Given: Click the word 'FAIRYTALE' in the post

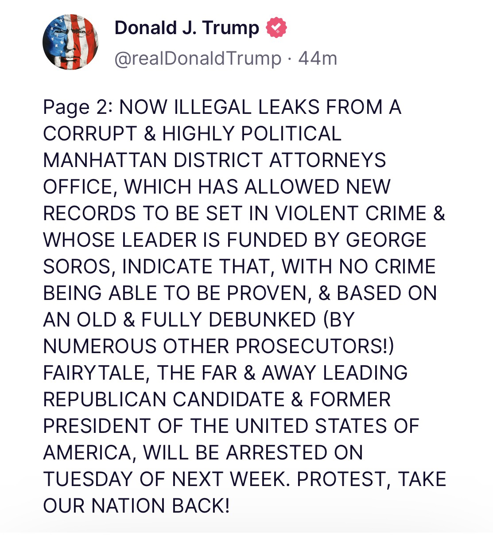Looking at the screenshot, I should [x=95, y=373].
